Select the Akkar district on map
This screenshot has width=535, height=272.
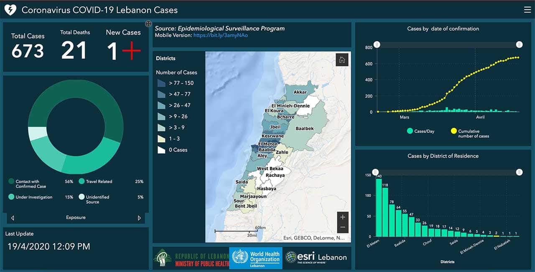tap(300, 92)
